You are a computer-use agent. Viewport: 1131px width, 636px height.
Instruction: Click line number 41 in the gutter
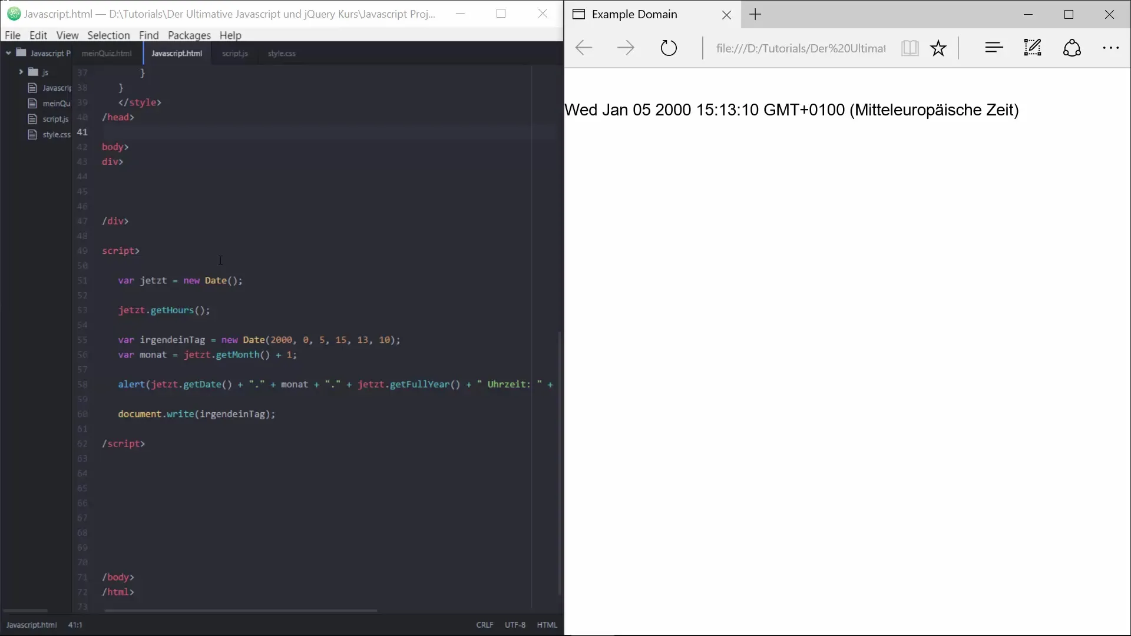pos(82,132)
